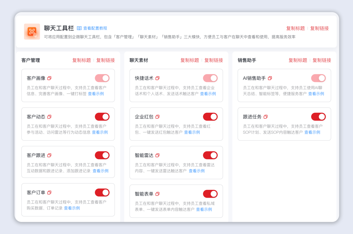The width and height of the screenshot is (353, 234).
Task: Turn off the 智能表单 toggle
Action: [210, 194]
